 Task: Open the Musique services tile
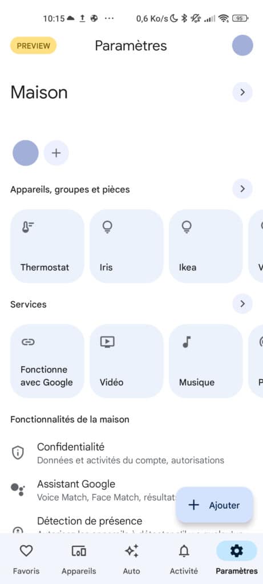(x=205, y=361)
